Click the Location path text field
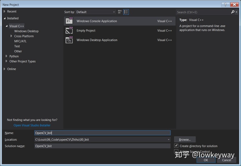This screenshot has height=166, width=241. coord(100,140)
